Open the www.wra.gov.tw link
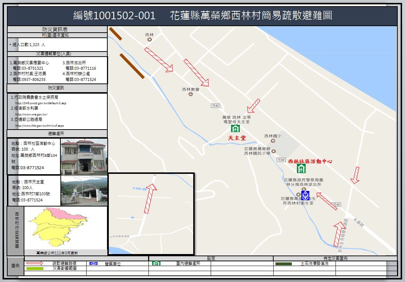This screenshot has height=282, width=405. coord(31,114)
